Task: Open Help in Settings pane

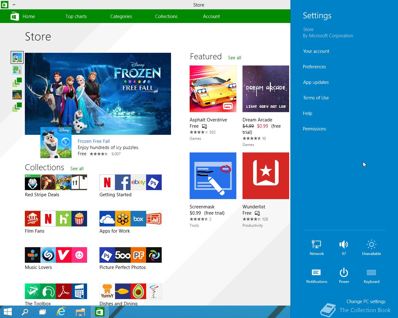Action: click(308, 113)
